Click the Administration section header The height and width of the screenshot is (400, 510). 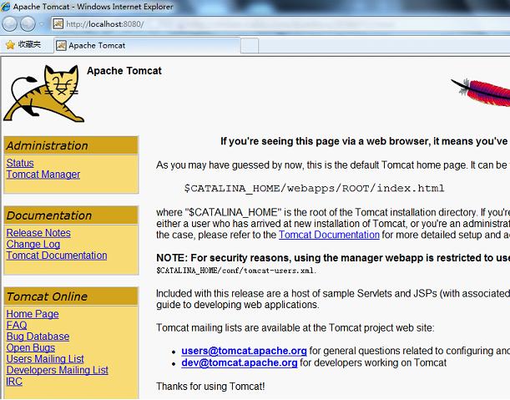71,145
